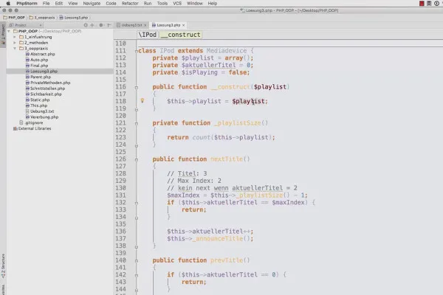This screenshot has height=295, width=443.
Task: Click scroll from source target icon
Action: coord(86,25)
